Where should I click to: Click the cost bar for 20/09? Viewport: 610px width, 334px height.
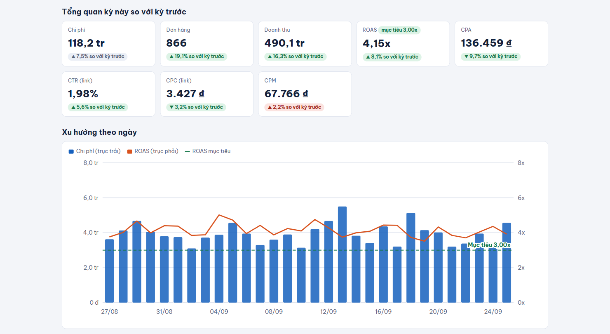[x=438, y=268]
